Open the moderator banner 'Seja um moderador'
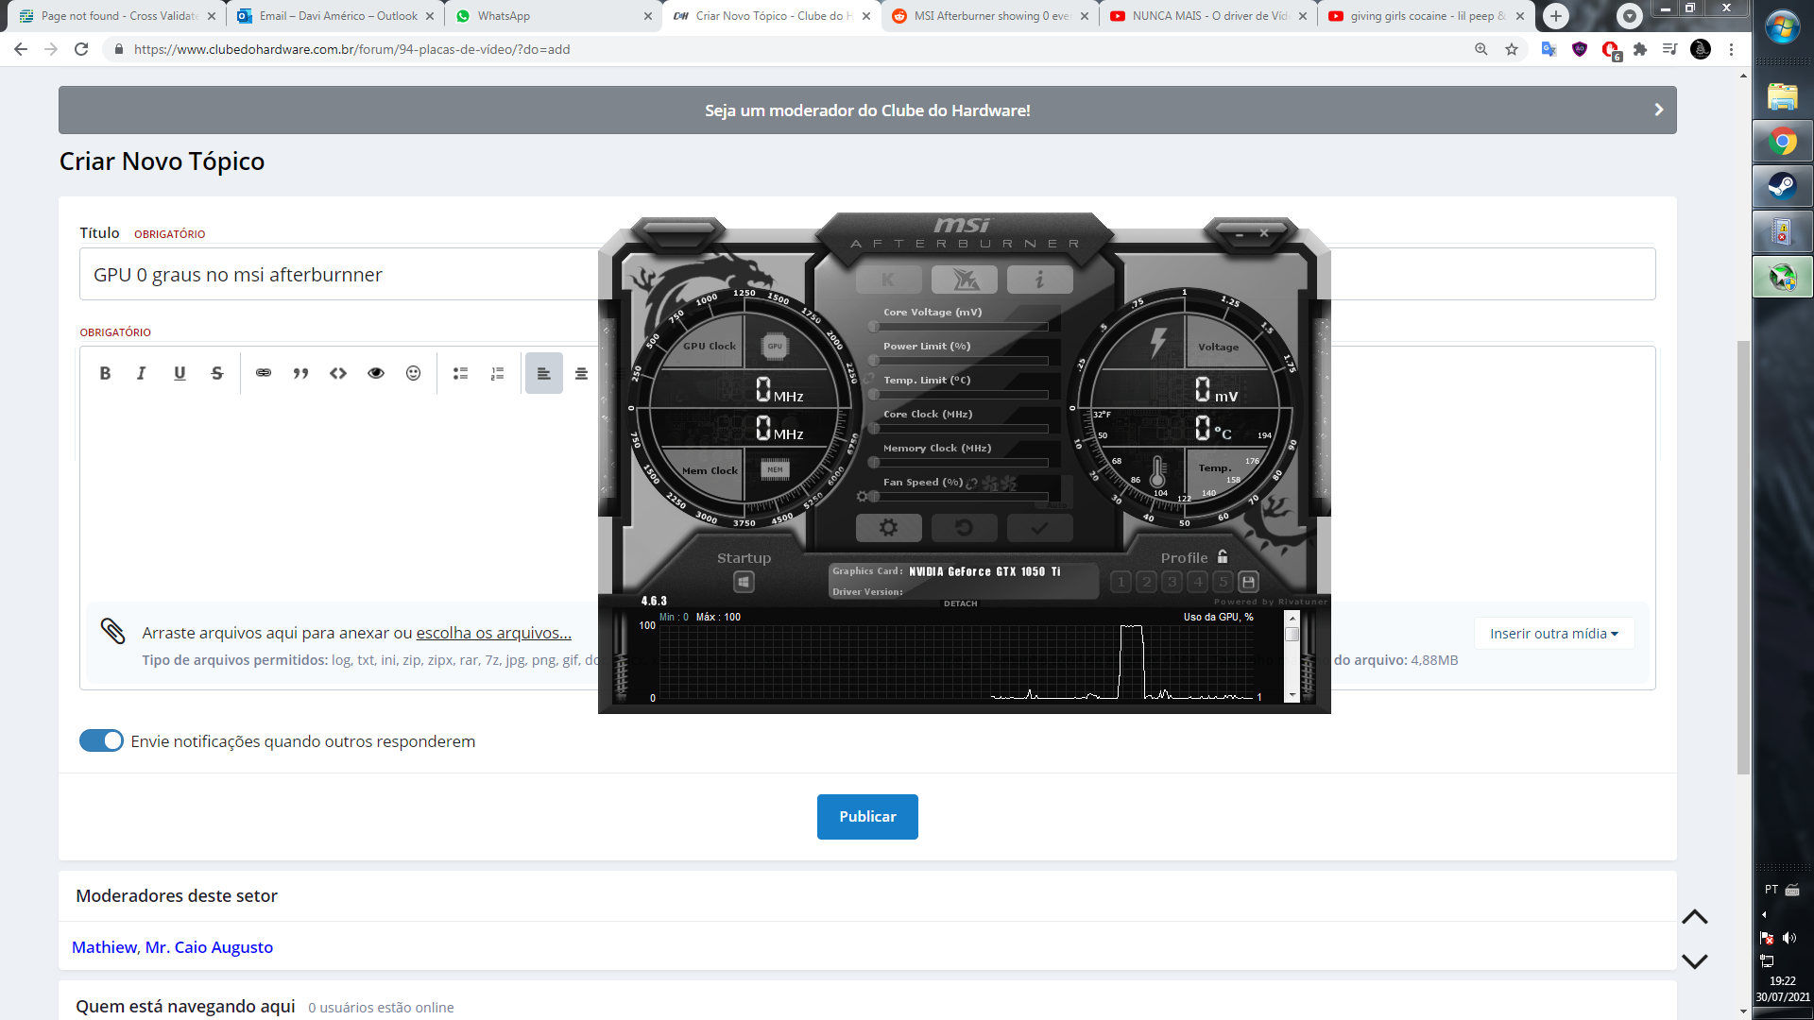1814x1020 pixels. point(867,110)
